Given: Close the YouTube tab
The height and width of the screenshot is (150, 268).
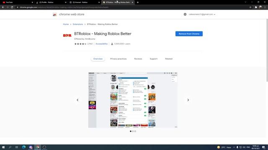Looking at the screenshot, I should point(32,2).
